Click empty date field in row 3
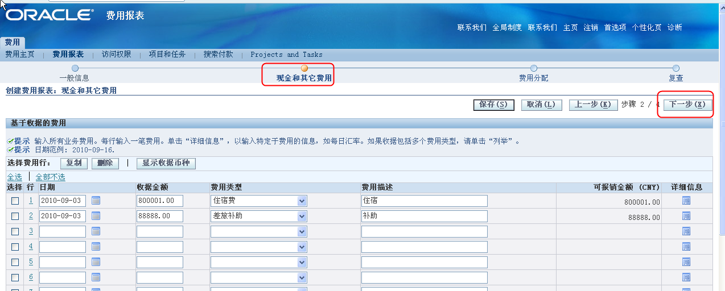This screenshot has height=291, width=725. point(63,231)
